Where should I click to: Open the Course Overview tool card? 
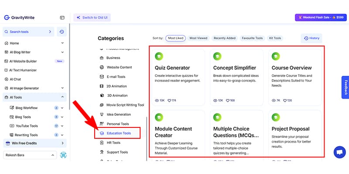(295, 77)
